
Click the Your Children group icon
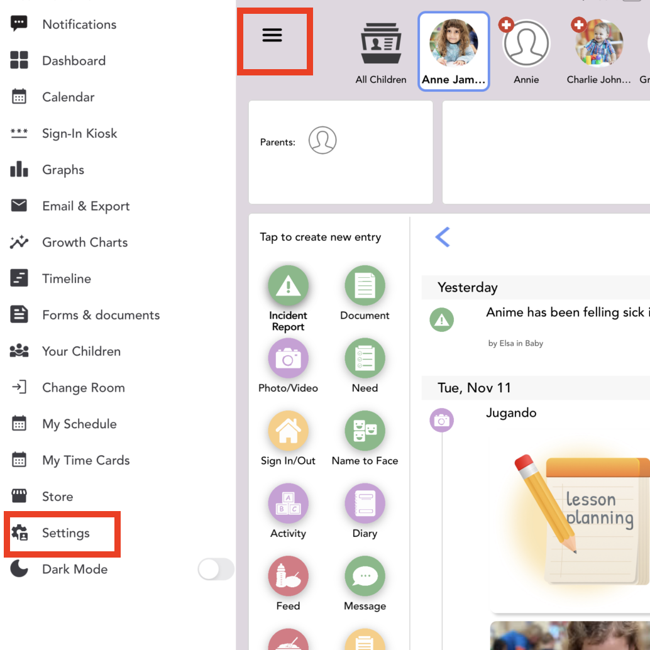pos(19,351)
